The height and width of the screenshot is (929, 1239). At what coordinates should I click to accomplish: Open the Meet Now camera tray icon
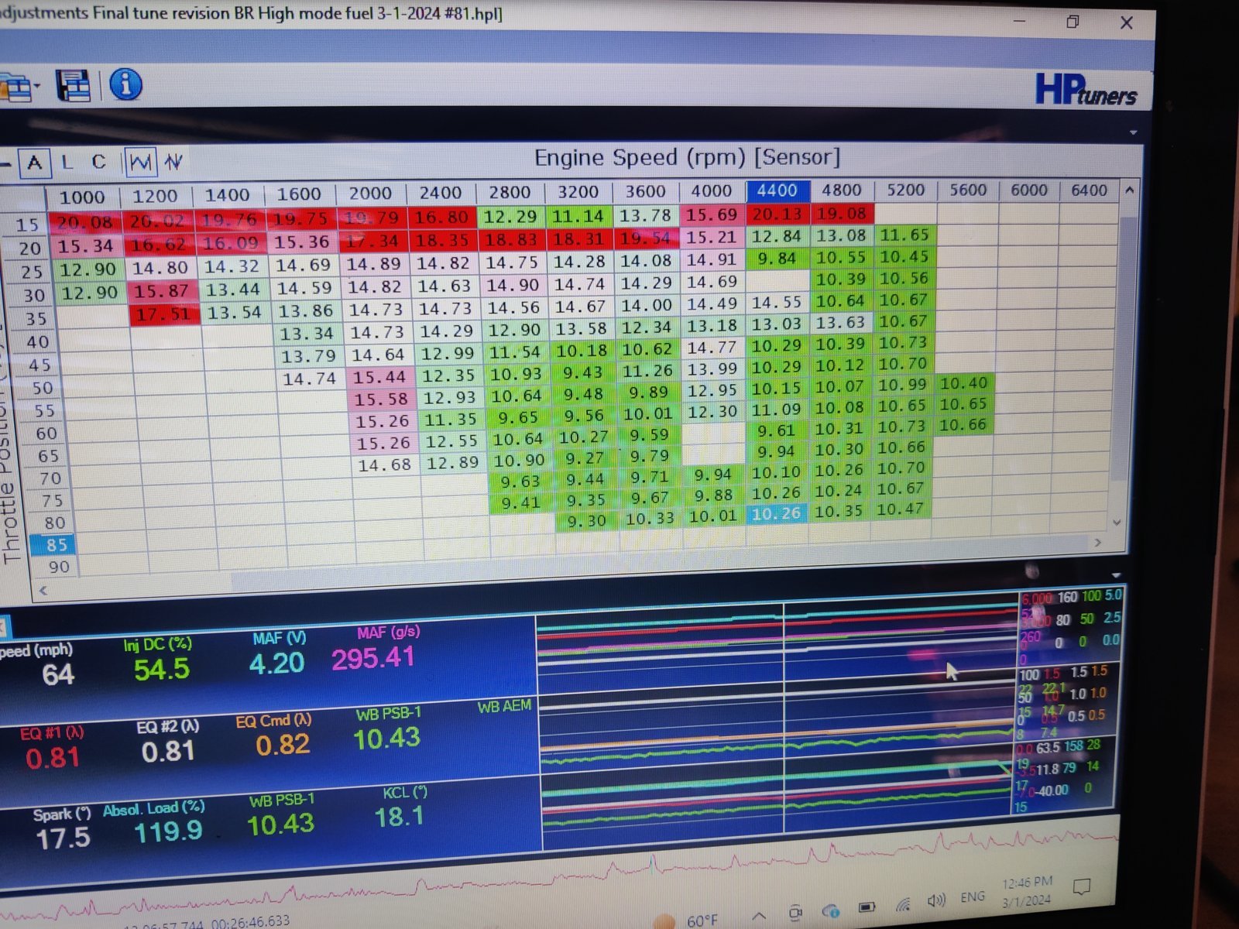795,913
